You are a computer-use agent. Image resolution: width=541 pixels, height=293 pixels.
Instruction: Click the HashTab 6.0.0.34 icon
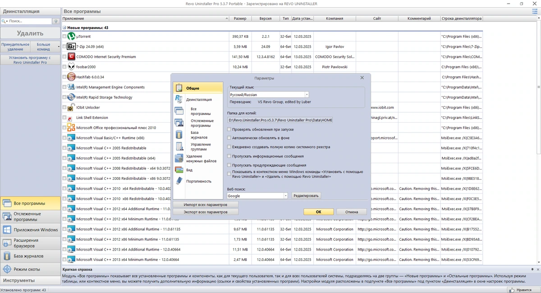coord(71,77)
